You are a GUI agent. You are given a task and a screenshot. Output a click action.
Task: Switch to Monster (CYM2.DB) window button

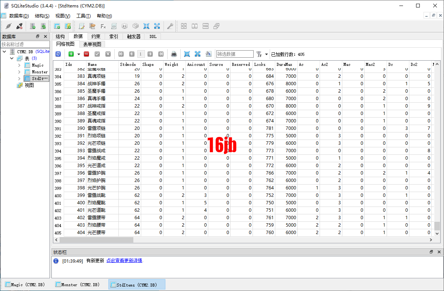[77, 284]
